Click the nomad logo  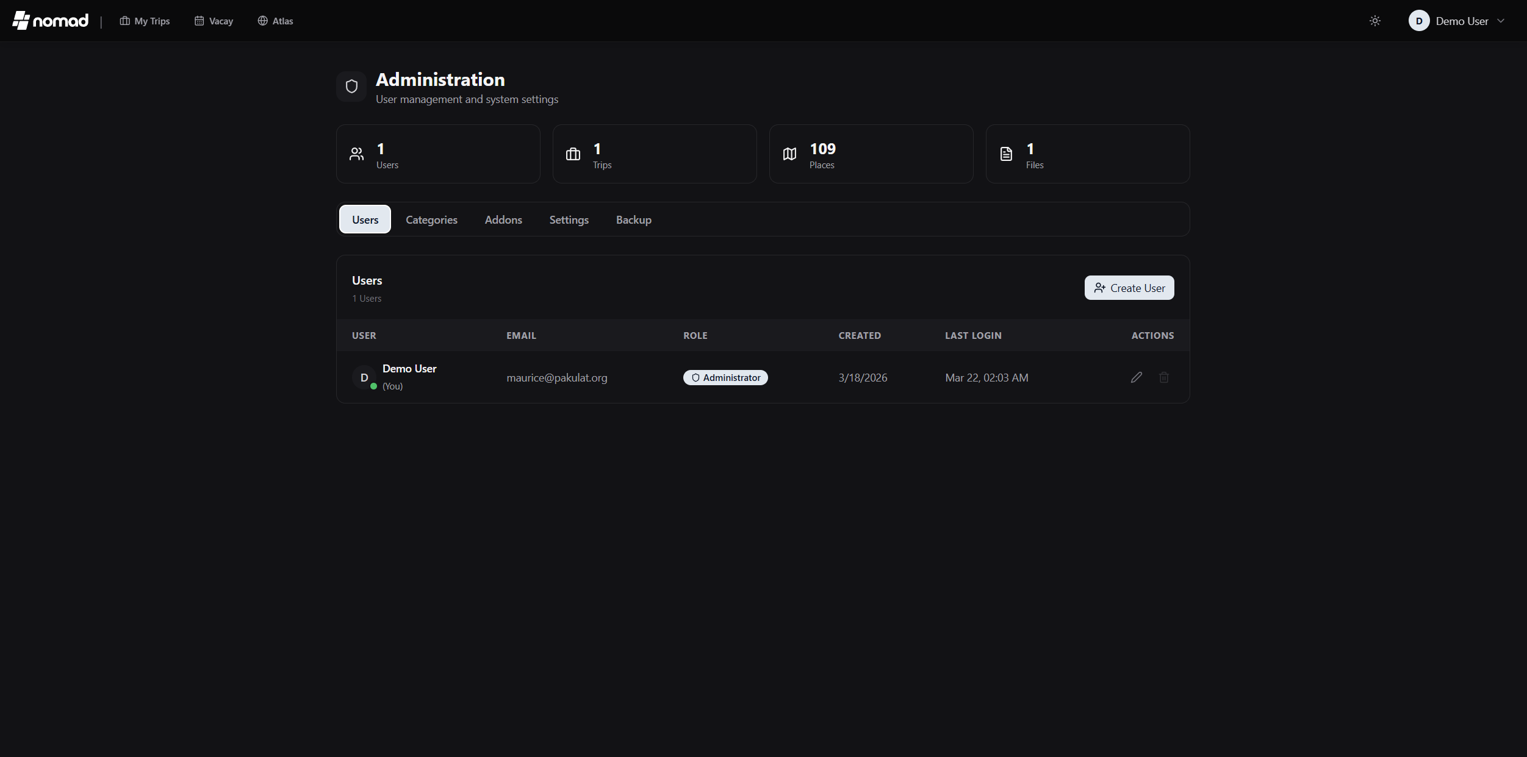point(51,21)
